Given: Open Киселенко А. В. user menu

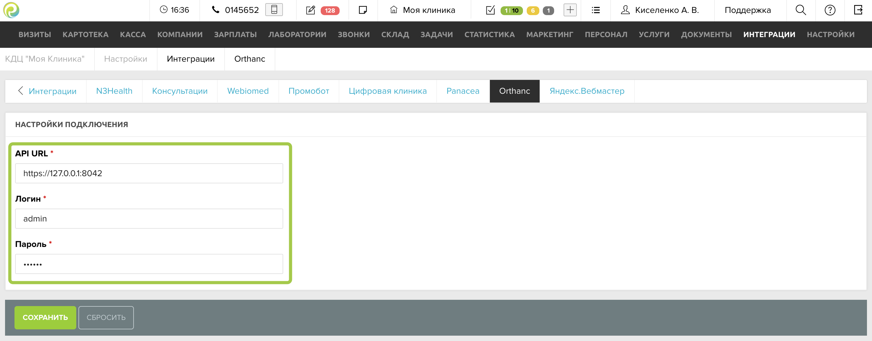Looking at the screenshot, I should click(667, 10).
